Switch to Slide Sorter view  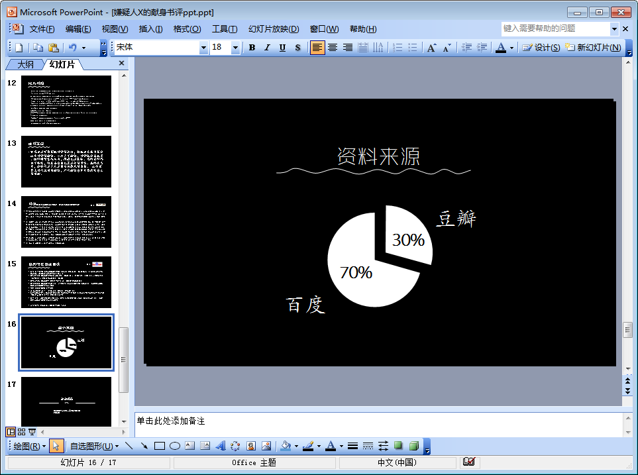22,432
